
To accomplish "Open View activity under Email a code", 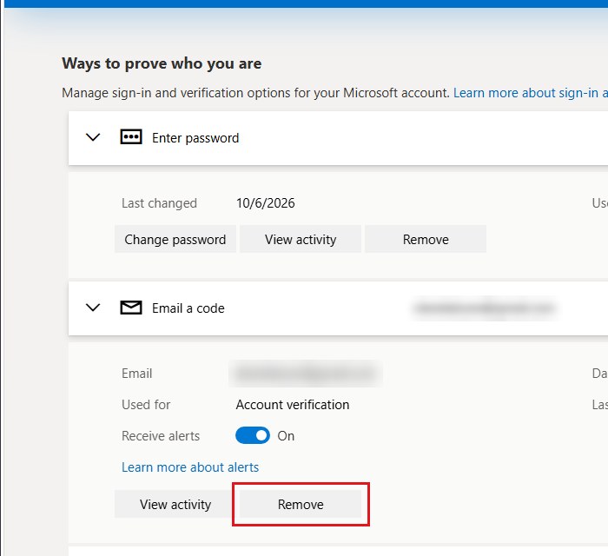I will [175, 504].
